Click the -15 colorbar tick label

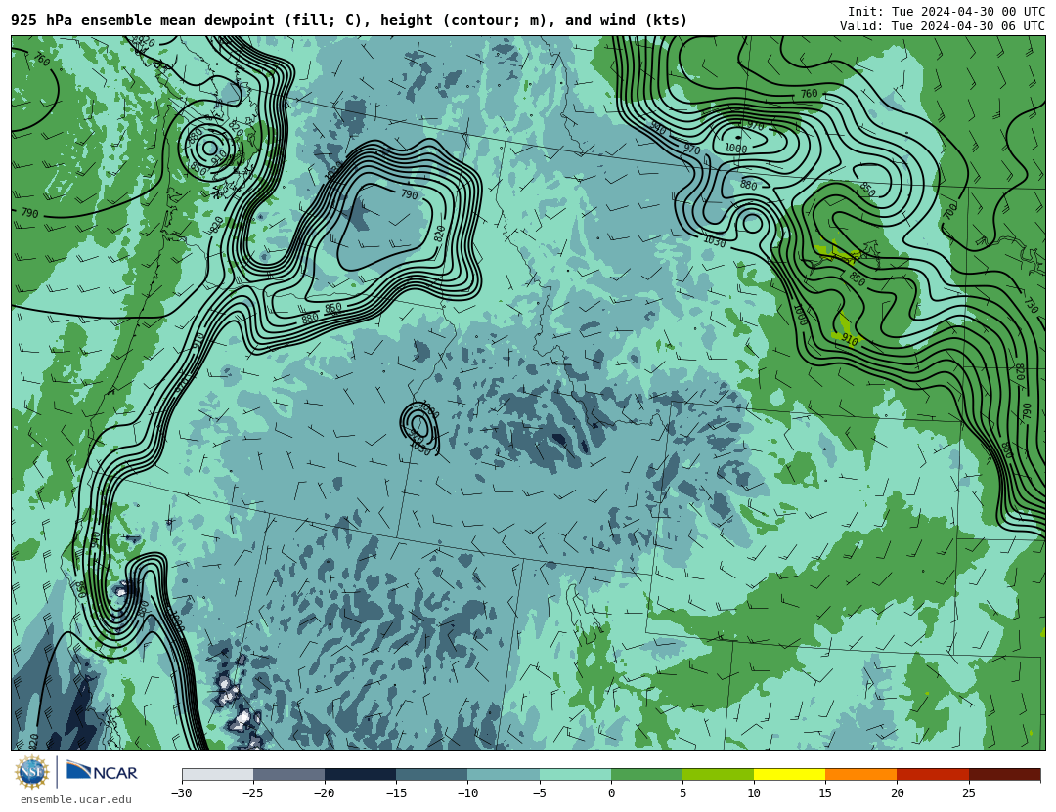[396, 793]
